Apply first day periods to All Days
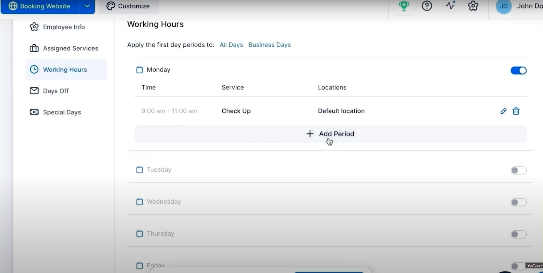Viewport: 543px width, 273px height. (x=231, y=45)
